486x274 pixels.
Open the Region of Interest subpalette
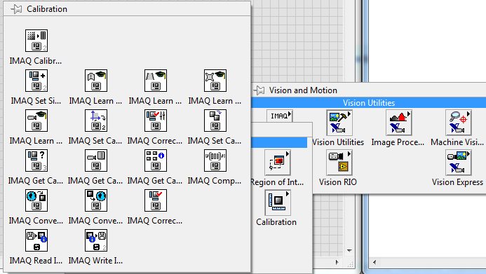tap(278, 163)
